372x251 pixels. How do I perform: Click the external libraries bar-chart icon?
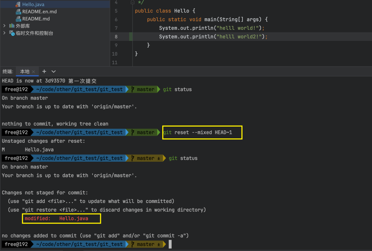(12, 25)
